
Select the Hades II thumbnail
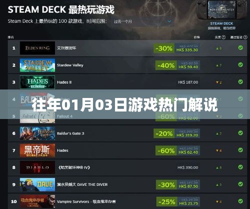pyautogui.click(x=37, y=82)
